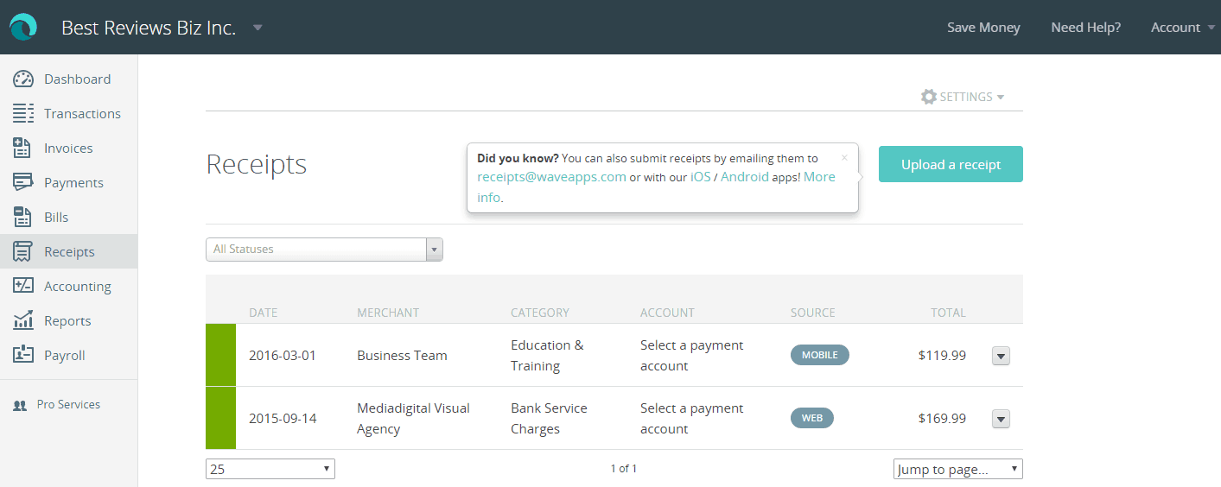Select Accounting in the sidebar
Viewport: 1221px width, 487px height.
[78, 286]
